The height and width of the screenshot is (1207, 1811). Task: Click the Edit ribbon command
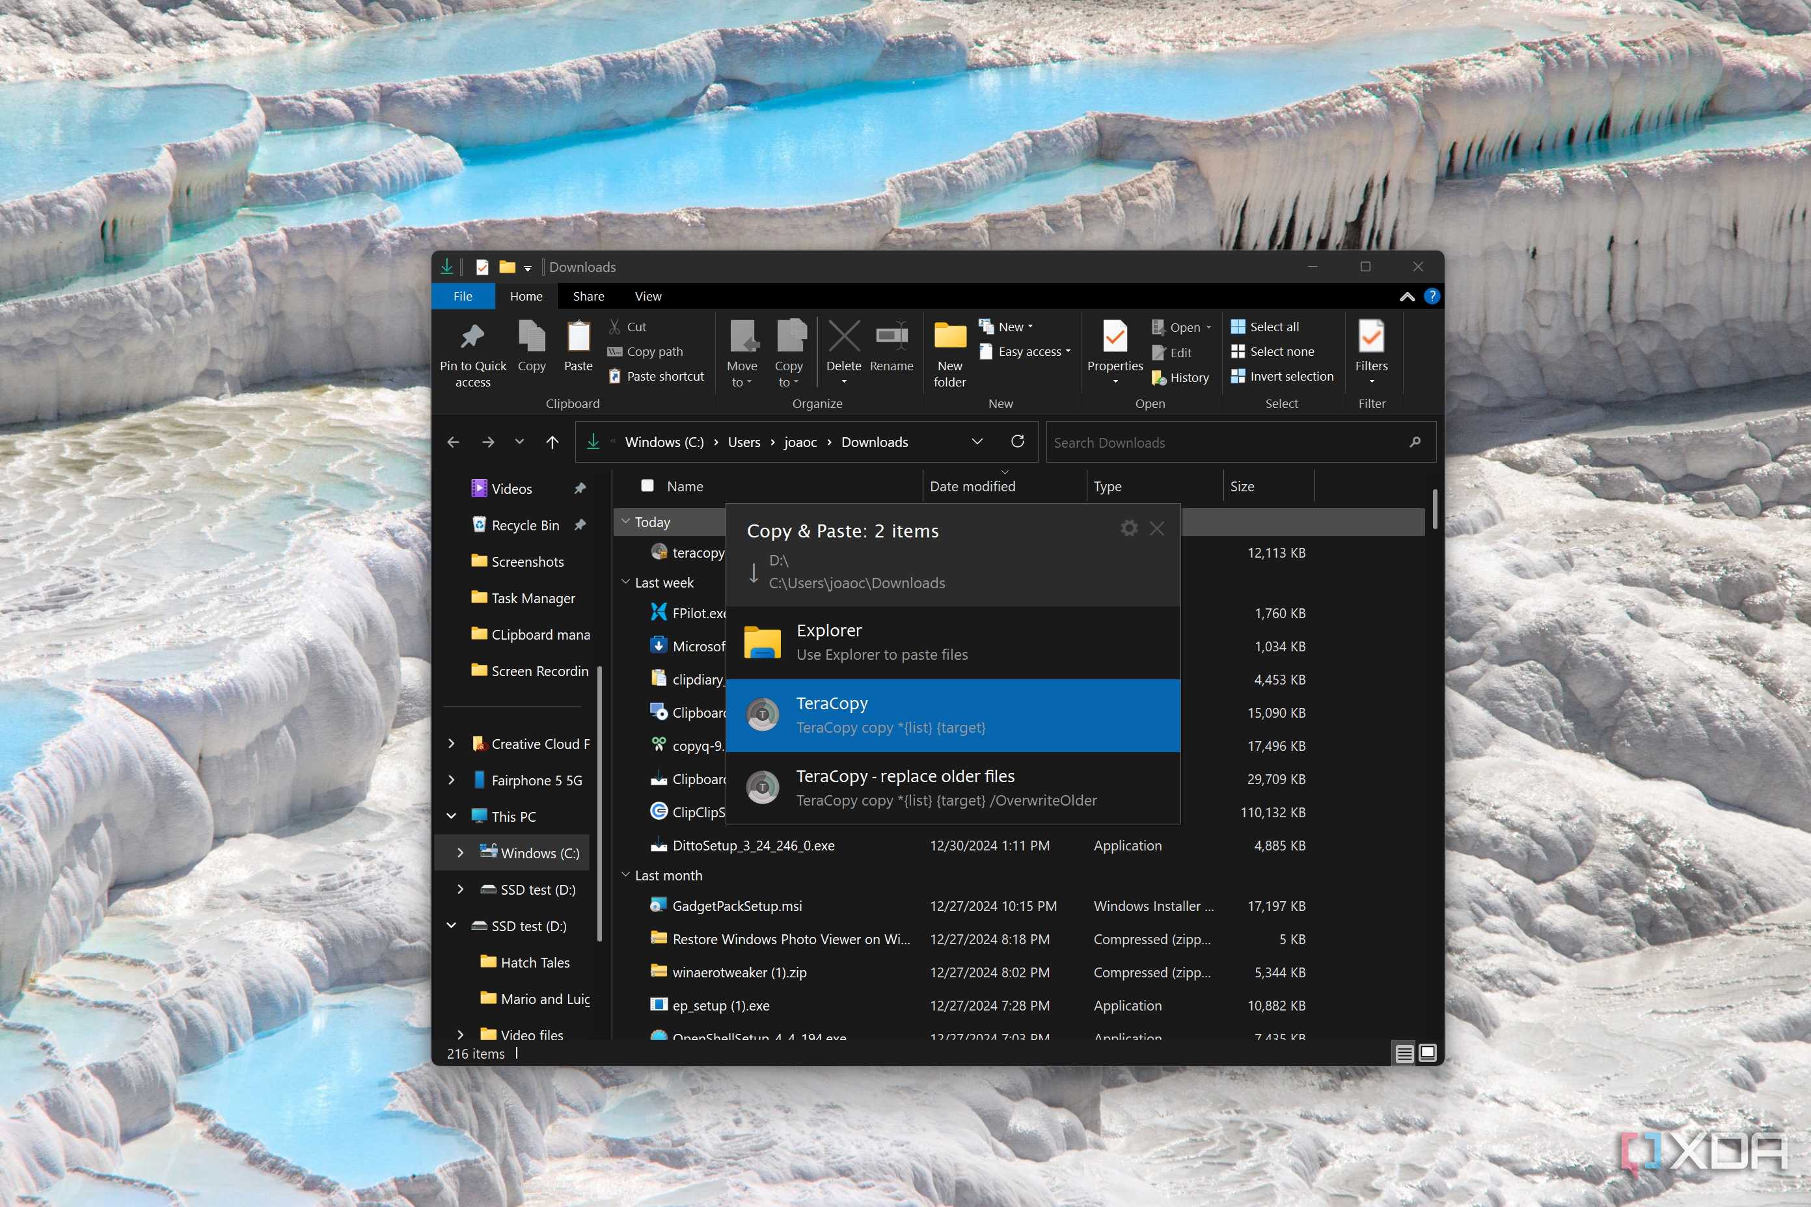(1171, 353)
